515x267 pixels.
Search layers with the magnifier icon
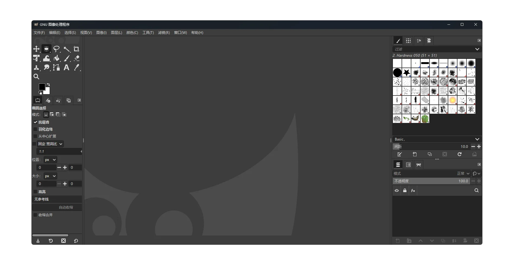[476, 190]
